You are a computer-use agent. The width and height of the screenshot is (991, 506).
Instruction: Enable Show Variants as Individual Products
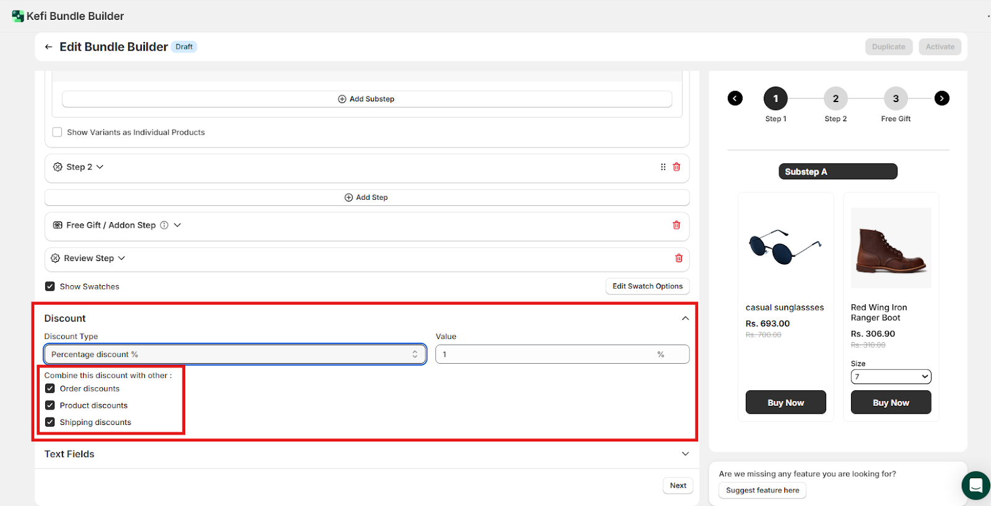pyautogui.click(x=58, y=132)
